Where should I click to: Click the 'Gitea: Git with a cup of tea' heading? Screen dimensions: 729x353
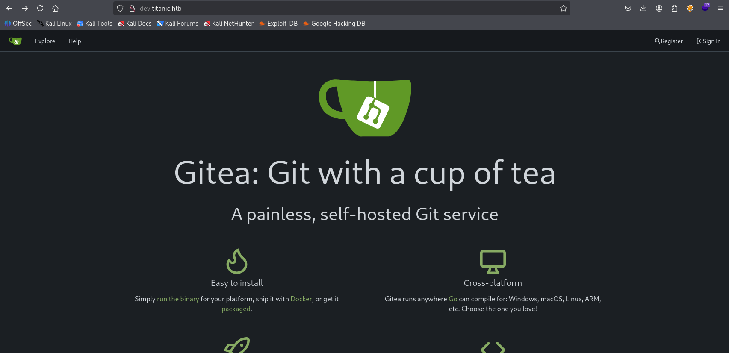pos(365,173)
